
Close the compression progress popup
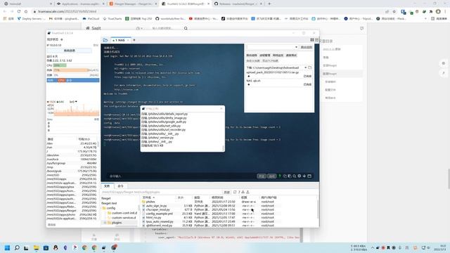click(221, 109)
